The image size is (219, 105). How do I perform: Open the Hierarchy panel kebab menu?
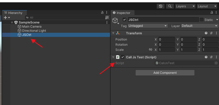107,13
